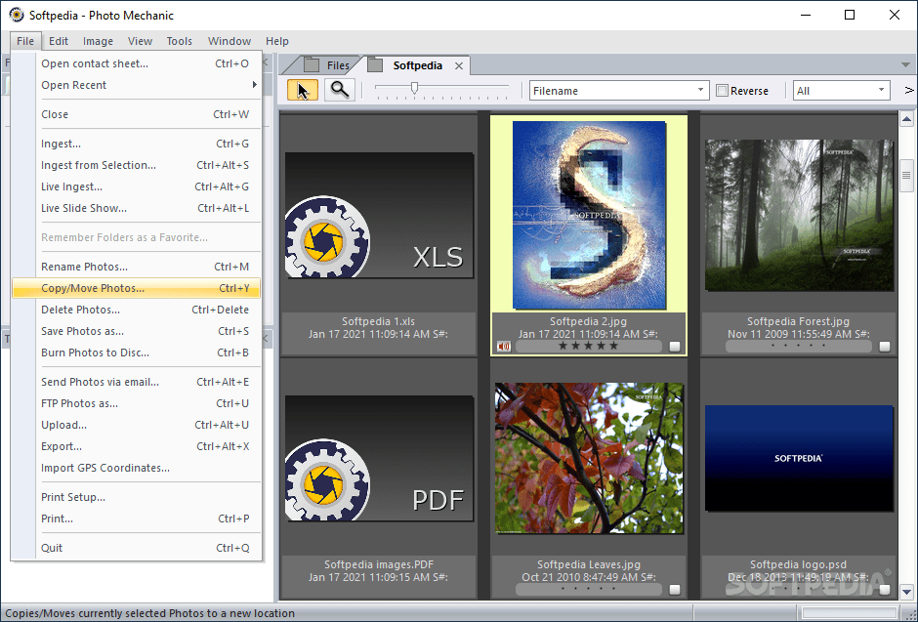Open the Softpedia Leaves.jpg thumbnail
918x622 pixels.
(x=589, y=459)
